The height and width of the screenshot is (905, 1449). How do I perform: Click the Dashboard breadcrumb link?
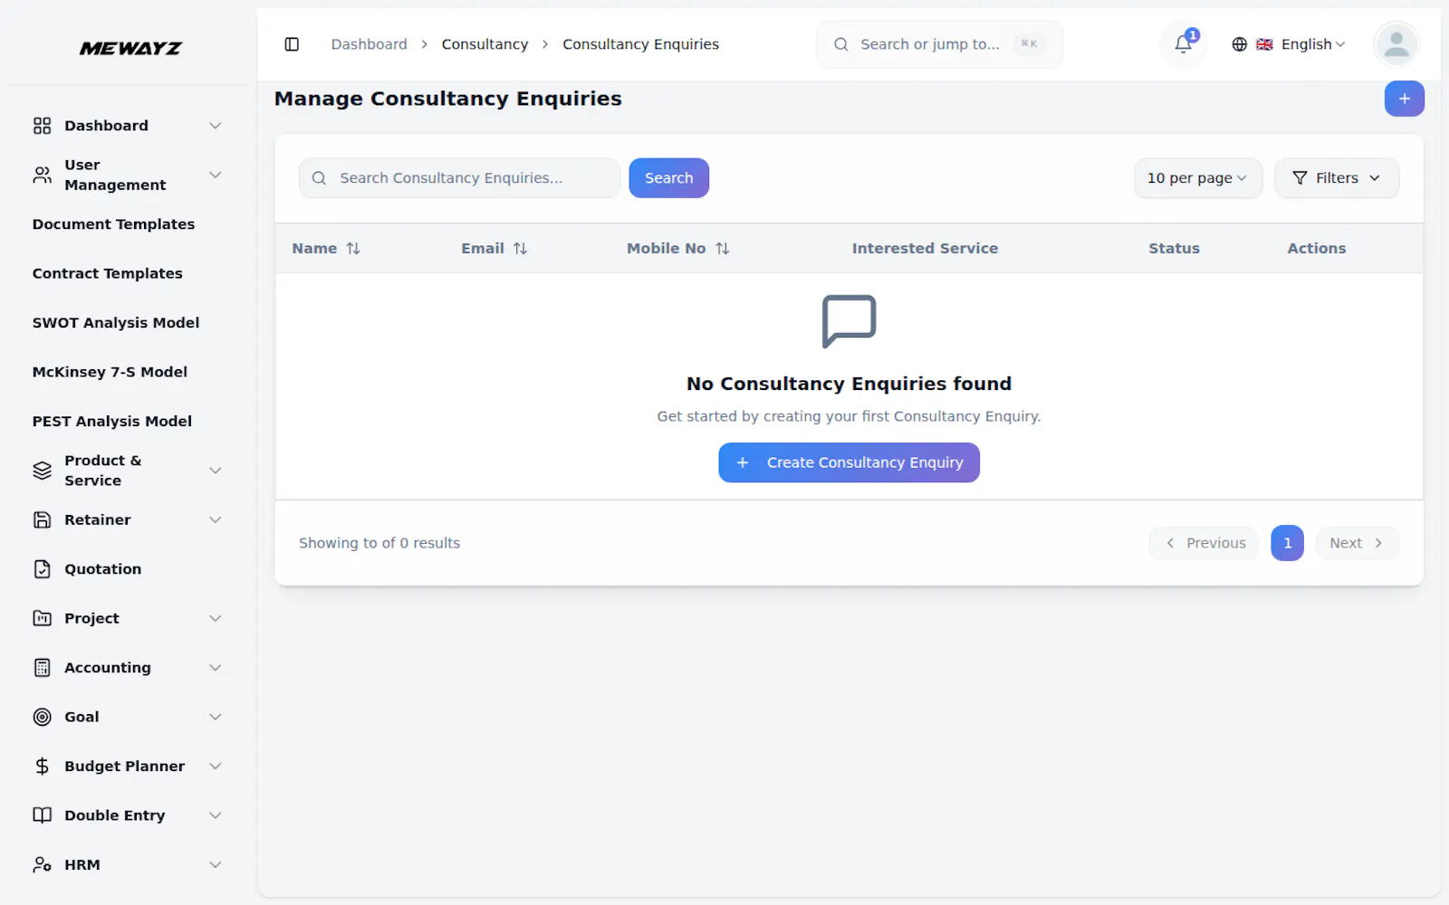pyautogui.click(x=369, y=44)
